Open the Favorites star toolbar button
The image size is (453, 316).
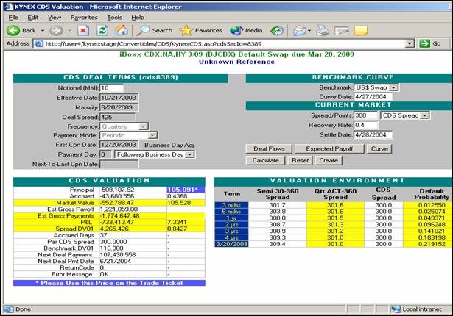click(201, 30)
